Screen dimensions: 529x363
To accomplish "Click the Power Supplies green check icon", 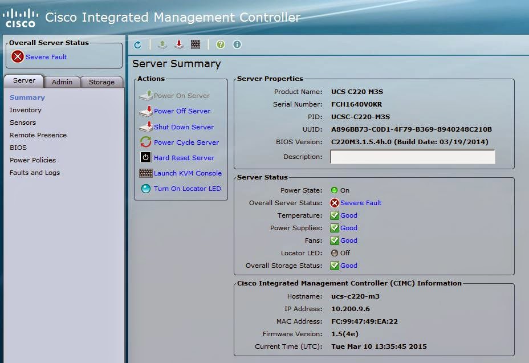I will tap(335, 228).
